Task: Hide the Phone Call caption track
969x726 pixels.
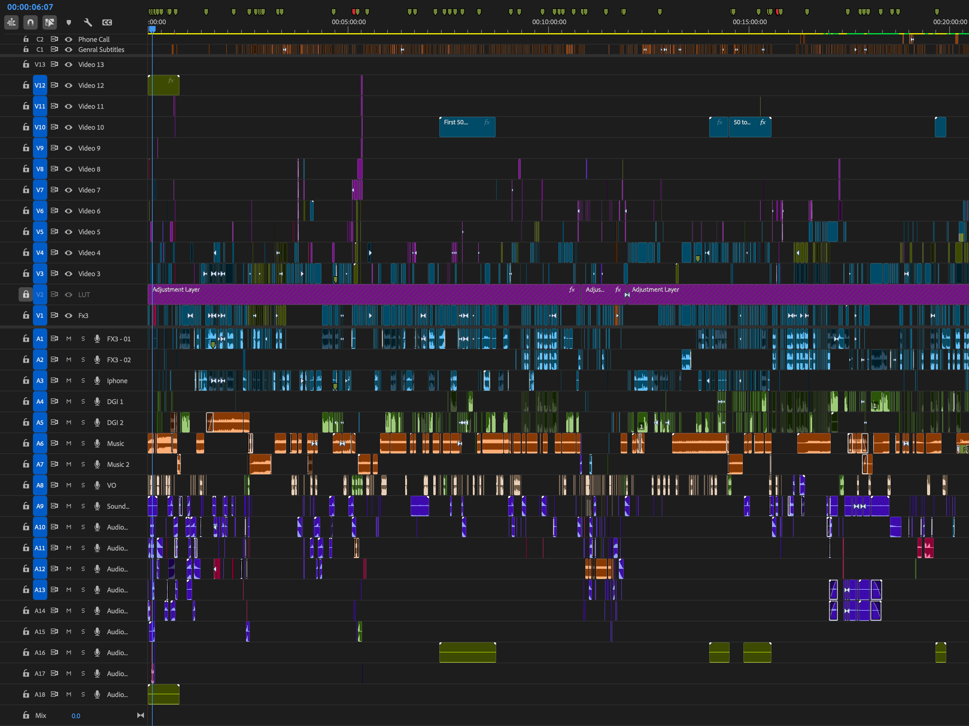Action: (68, 39)
